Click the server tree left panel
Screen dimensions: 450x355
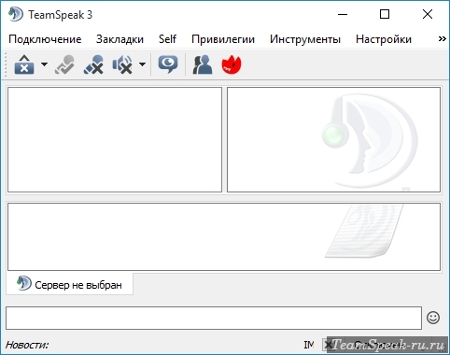(x=115, y=139)
